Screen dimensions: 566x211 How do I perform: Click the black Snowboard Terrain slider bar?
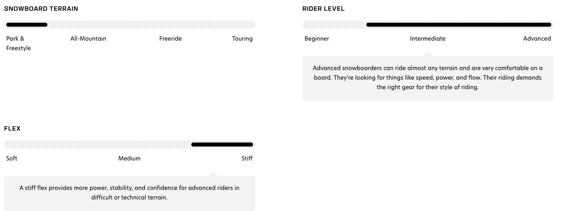(27, 25)
